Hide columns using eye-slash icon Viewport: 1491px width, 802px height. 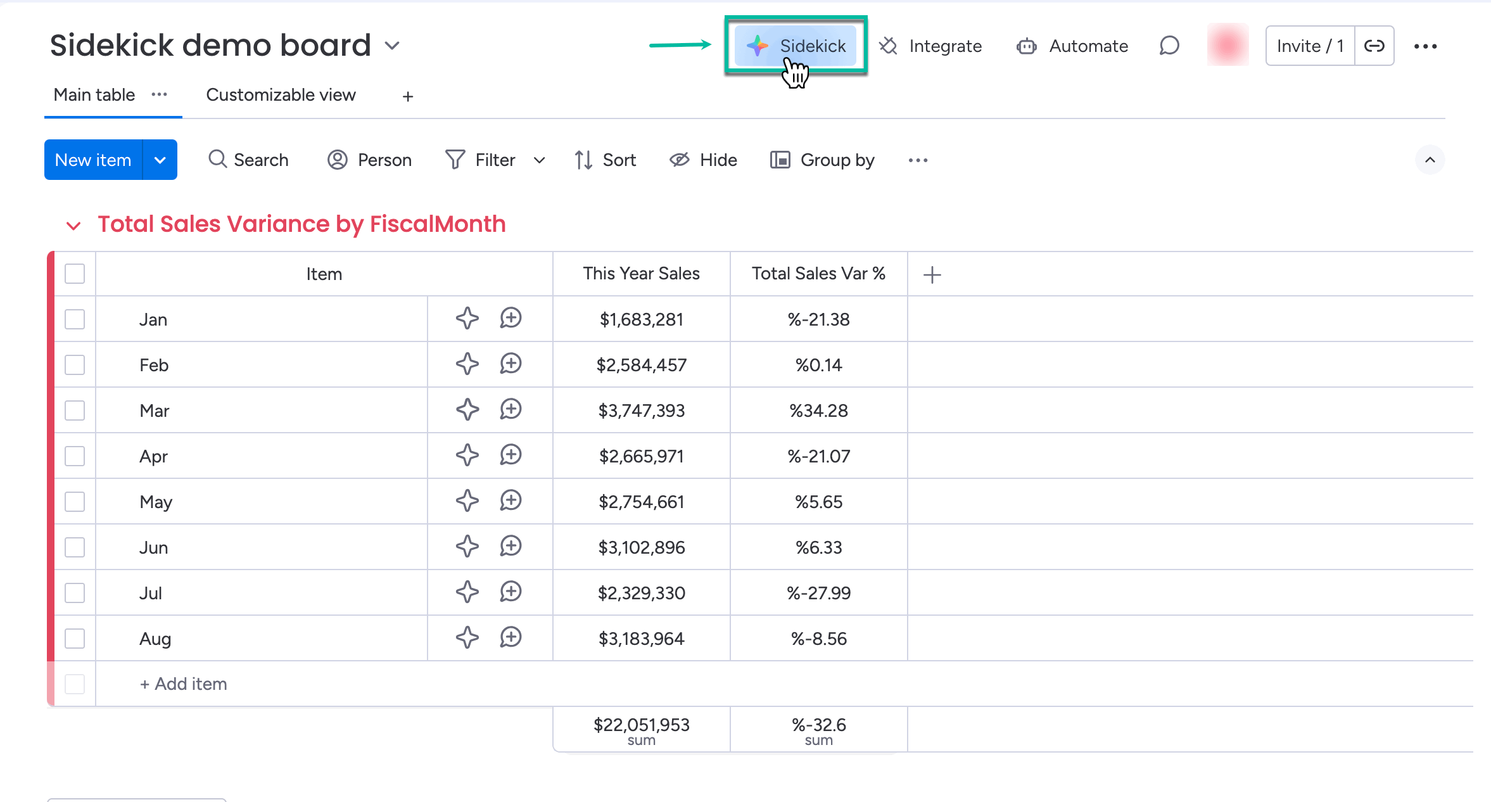[679, 160]
